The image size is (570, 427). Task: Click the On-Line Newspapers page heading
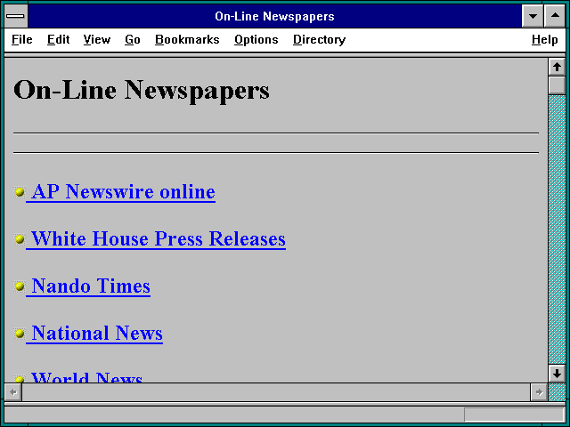click(x=142, y=90)
